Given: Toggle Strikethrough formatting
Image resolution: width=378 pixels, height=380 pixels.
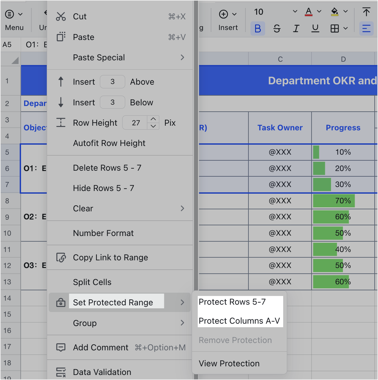Looking at the screenshot, I should [277, 29].
